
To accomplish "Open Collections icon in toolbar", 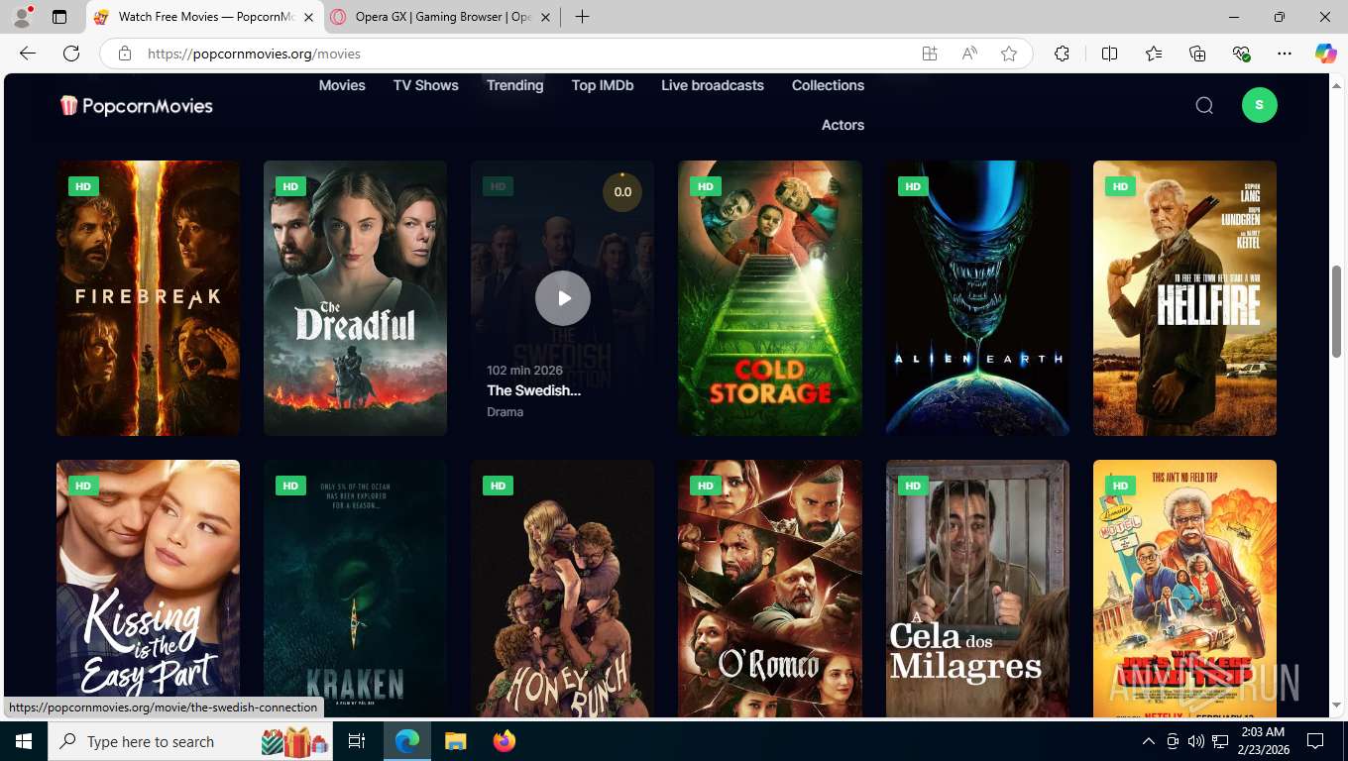I will [1197, 54].
